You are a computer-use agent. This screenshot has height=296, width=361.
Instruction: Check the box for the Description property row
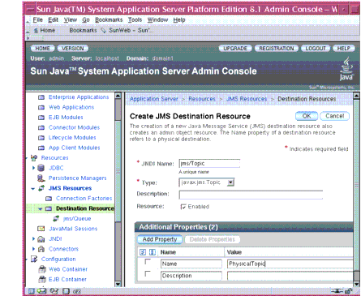(x=148, y=274)
